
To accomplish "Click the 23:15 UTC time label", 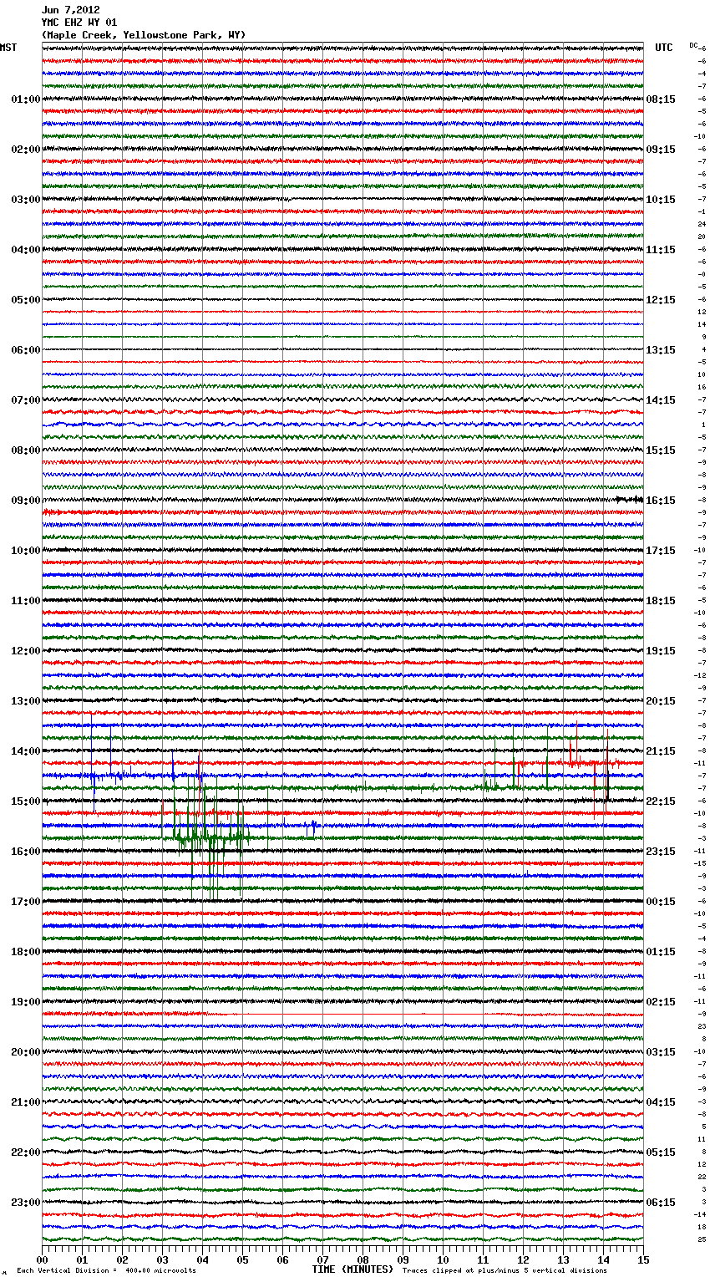I will pos(661,852).
